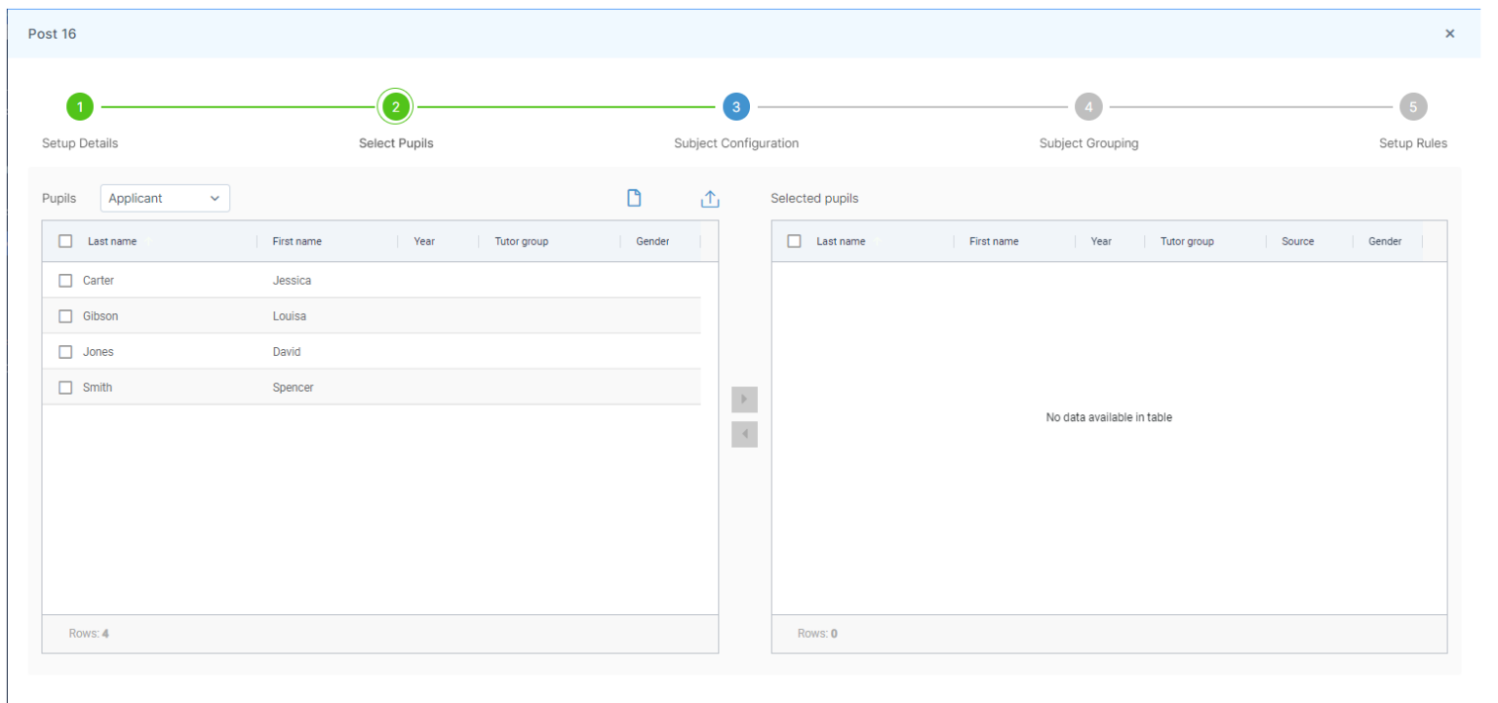
Task: Check the select-all checkbox in Pupils table
Action: pyautogui.click(x=65, y=240)
